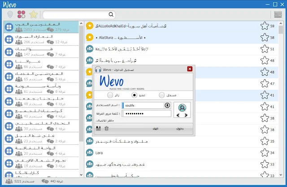Open the Ke,, room group icon
The image size is (287, 187).
[x=90, y=49]
